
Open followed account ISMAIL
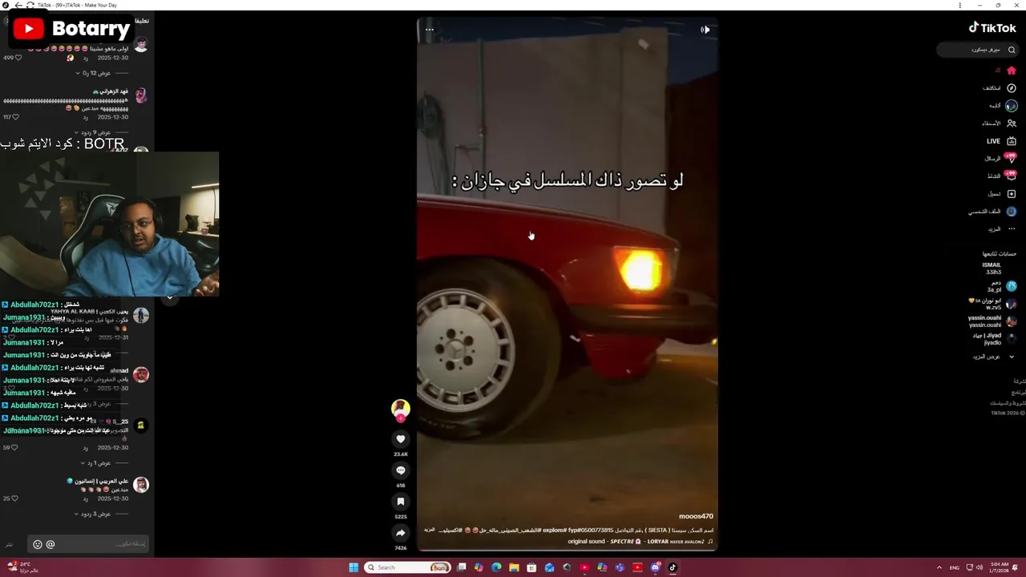pos(992,268)
